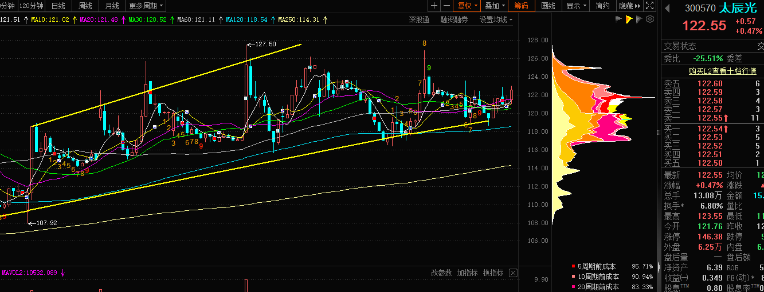
Task: Click MA120:118.54 legend value
Action: point(246,19)
